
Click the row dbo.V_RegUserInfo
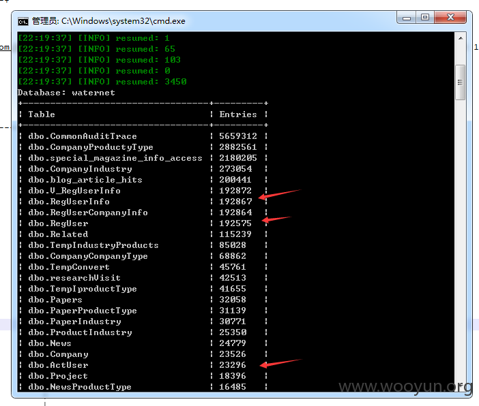click(143, 191)
